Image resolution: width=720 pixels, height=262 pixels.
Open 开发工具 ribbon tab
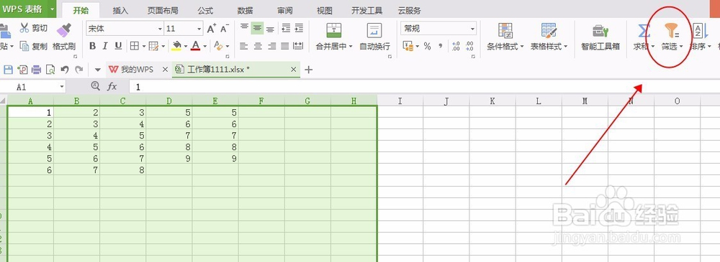click(367, 11)
